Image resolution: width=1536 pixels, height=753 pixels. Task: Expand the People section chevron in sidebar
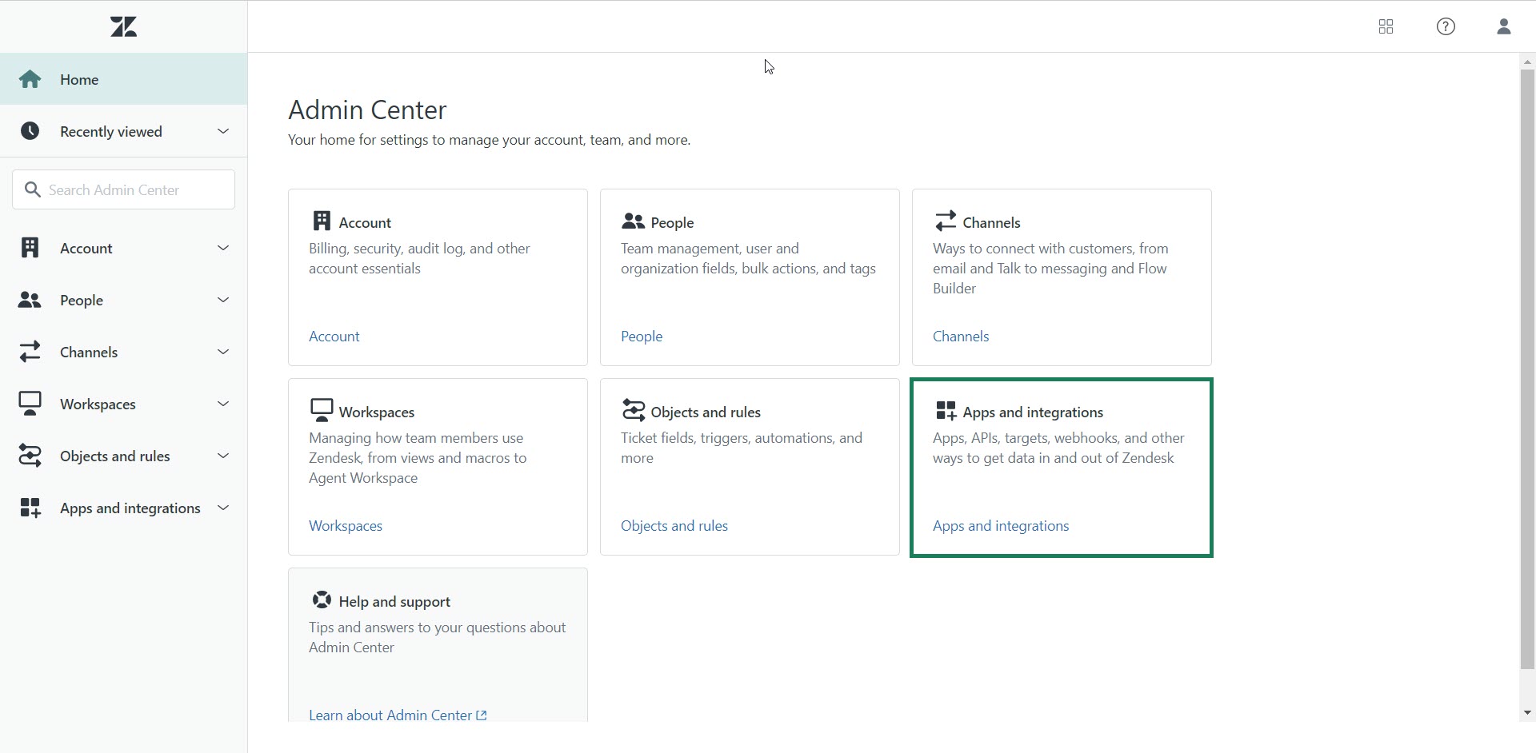pyautogui.click(x=223, y=300)
